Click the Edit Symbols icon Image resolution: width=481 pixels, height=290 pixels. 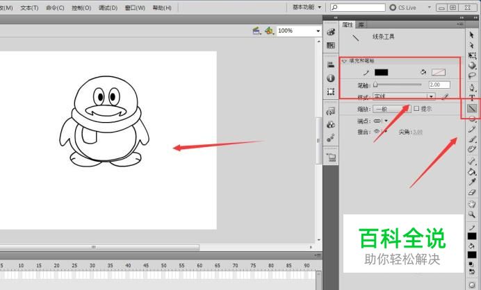[269, 31]
